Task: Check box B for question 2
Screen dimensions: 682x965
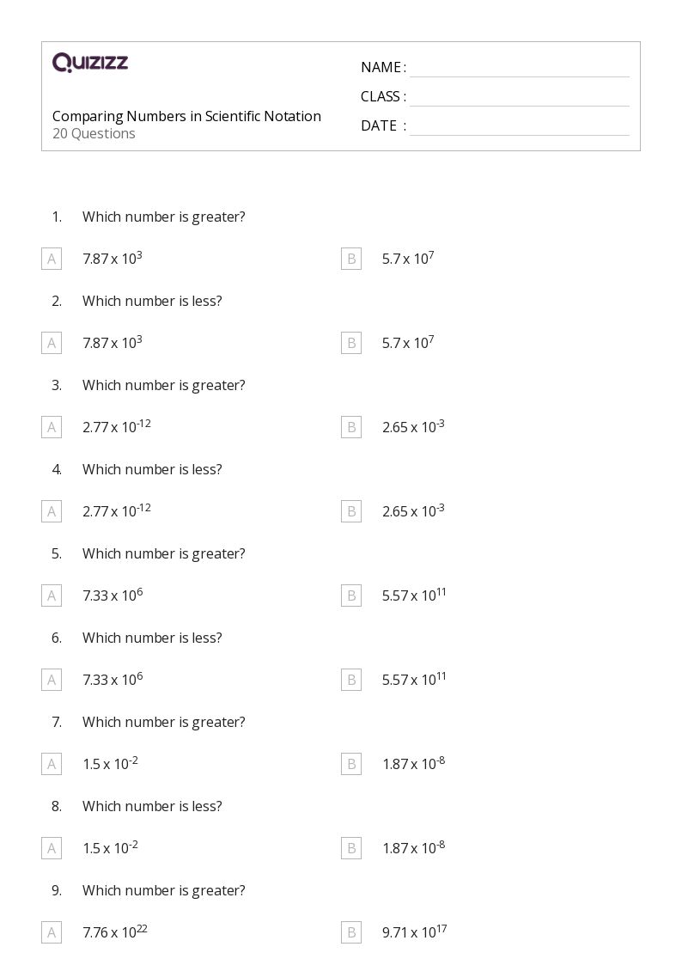Action: tap(351, 343)
